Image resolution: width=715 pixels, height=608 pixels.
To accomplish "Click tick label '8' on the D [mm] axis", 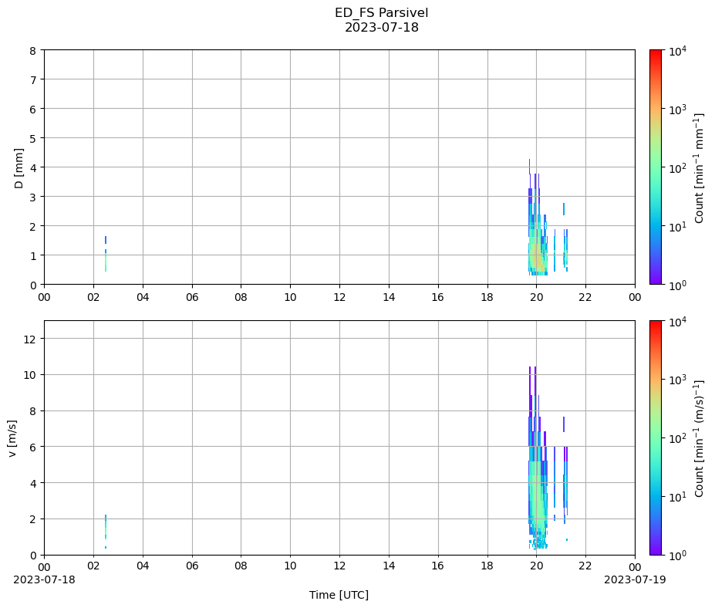I will pyautogui.click(x=33, y=51).
